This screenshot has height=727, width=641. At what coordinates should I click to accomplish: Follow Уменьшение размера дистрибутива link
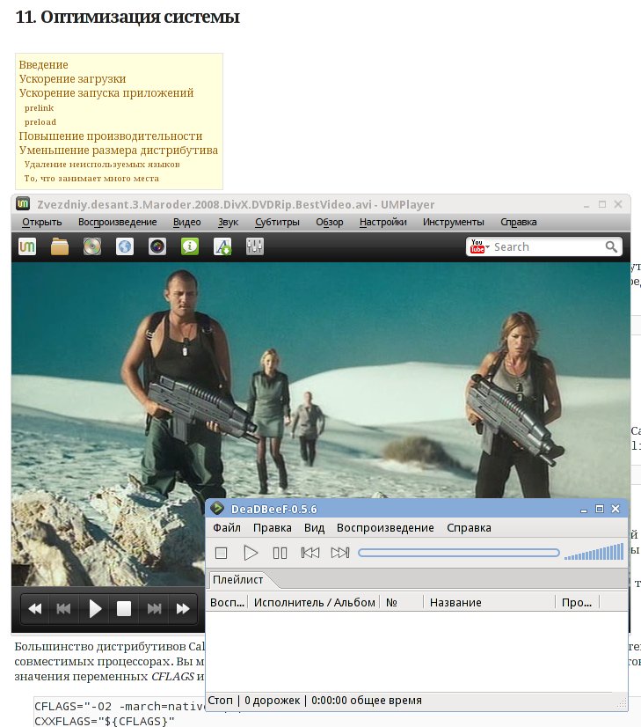(119, 151)
